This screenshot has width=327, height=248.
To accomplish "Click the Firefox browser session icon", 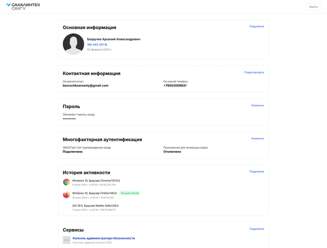I will click(66, 195).
